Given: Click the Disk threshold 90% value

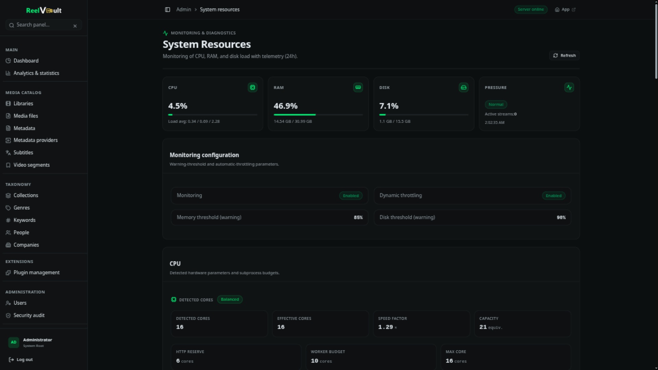Looking at the screenshot, I should point(561,218).
